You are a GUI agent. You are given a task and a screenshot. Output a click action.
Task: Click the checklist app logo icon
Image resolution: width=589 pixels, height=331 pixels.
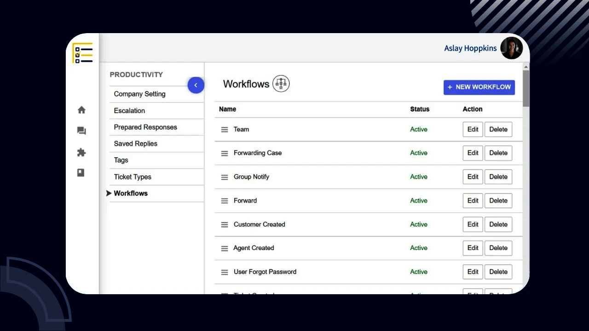coord(83,53)
